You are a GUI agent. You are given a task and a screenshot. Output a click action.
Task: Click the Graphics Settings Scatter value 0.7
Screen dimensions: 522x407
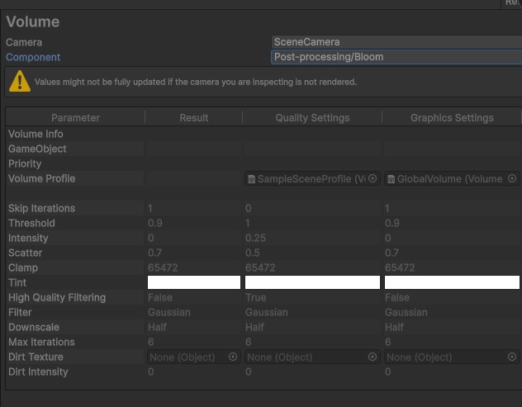(x=391, y=253)
